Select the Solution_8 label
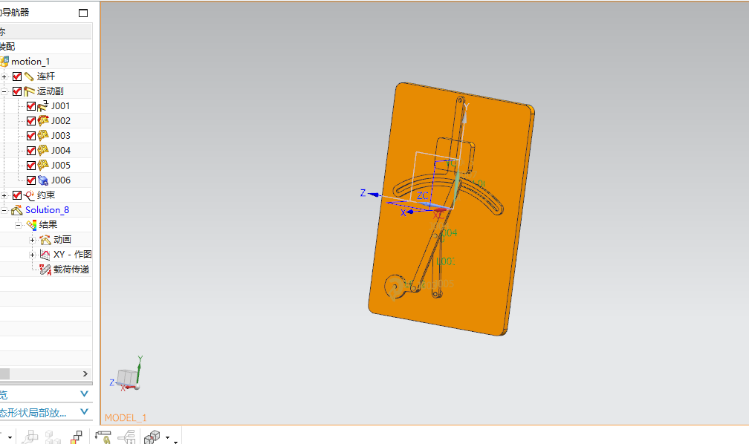The height and width of the screenshot is (444, 749). pos(47,210)
